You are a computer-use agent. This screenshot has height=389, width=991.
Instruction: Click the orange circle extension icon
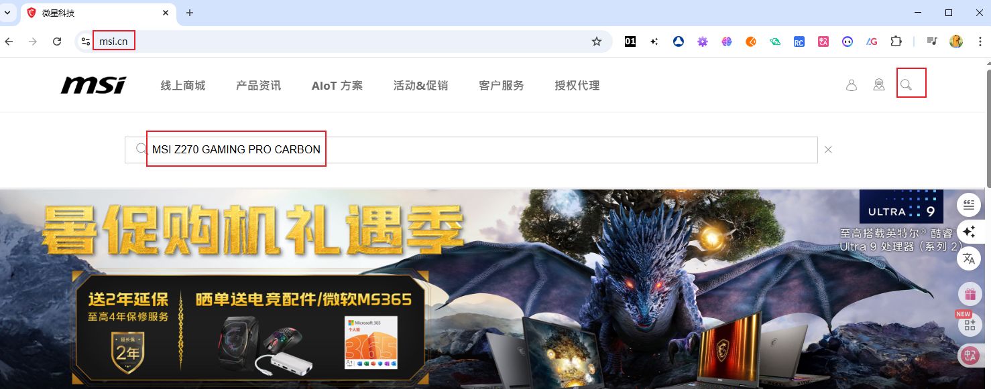pyautogui.click(x=751, y=42)
